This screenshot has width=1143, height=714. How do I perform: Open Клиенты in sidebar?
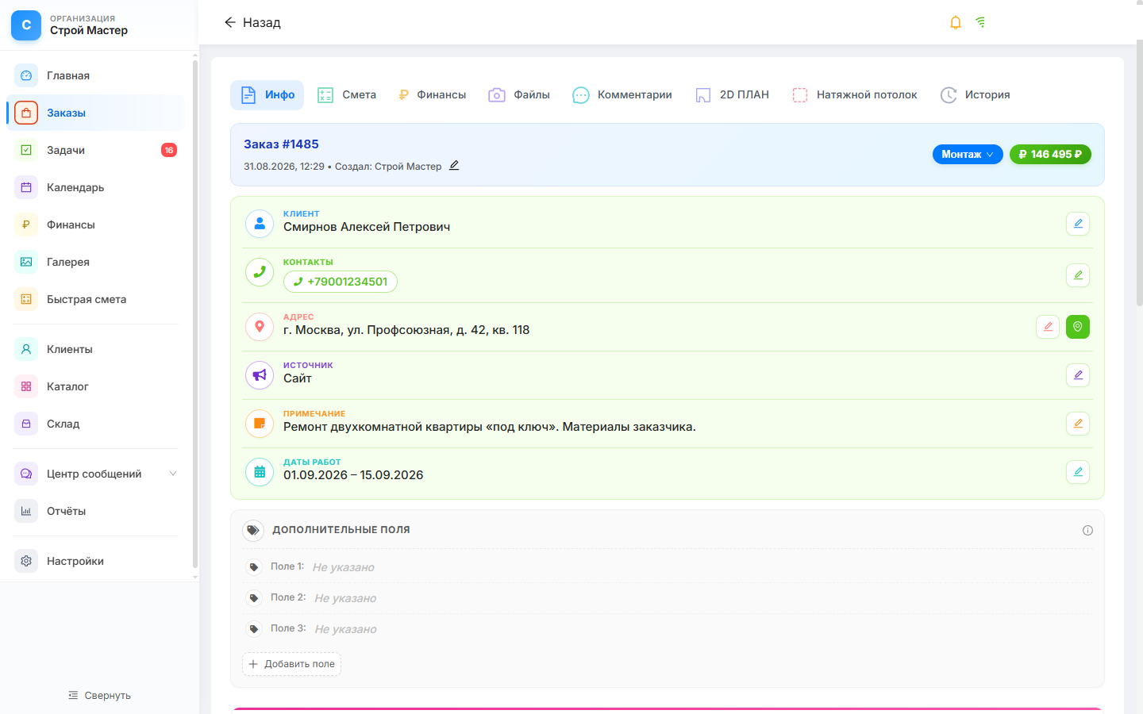click(95, 349)
